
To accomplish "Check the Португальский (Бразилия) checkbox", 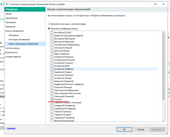I will (x=52, y=90).
